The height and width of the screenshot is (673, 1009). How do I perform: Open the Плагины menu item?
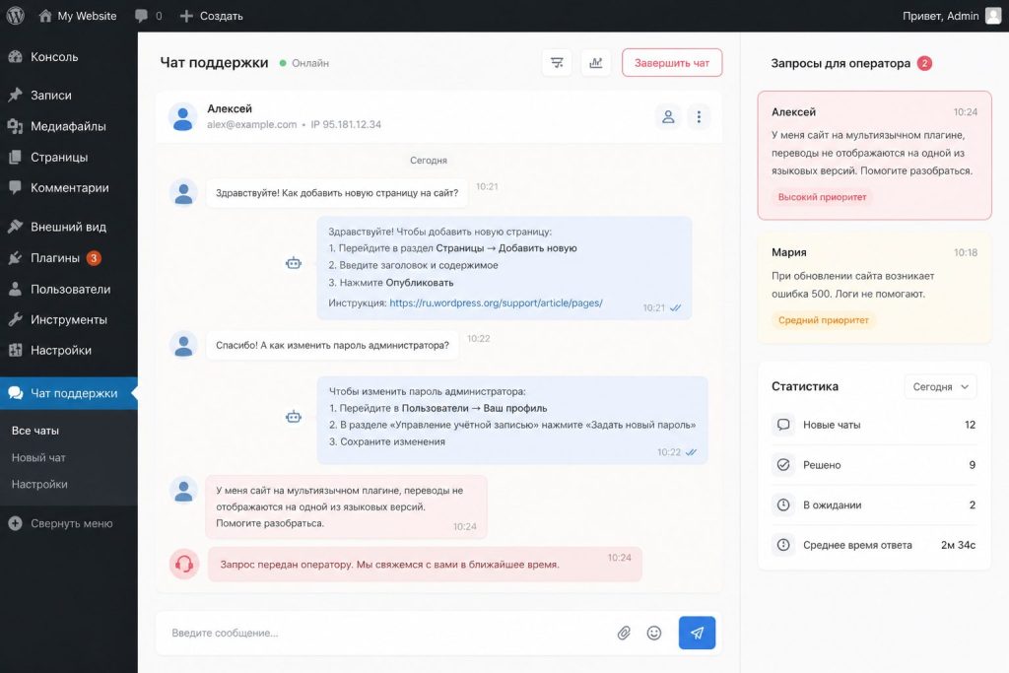[69, 258]
